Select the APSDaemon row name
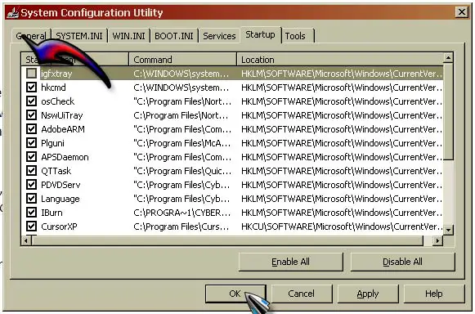475x314 pixels. [x=65, y=157]
